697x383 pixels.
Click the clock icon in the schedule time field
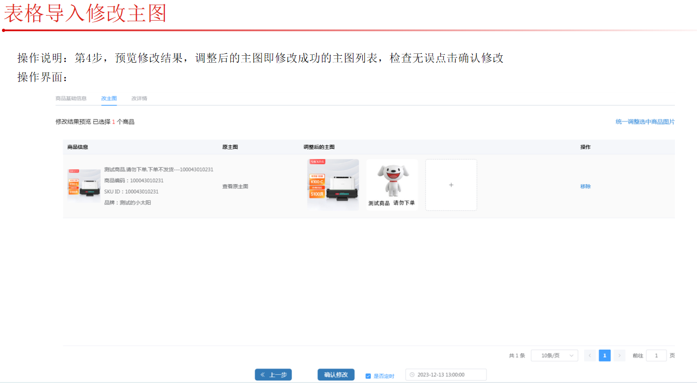point(412,375)
